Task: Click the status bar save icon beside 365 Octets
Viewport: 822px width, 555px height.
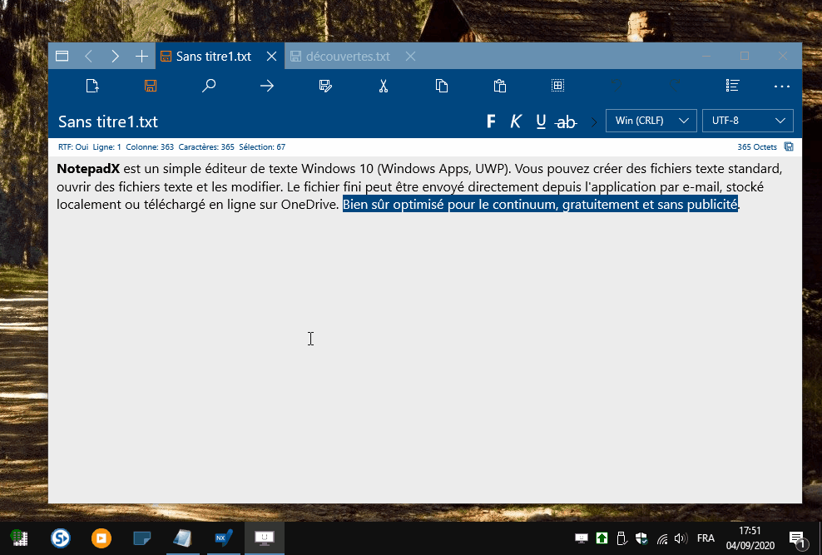Action: pyautogui.click(x=789, y=146)
